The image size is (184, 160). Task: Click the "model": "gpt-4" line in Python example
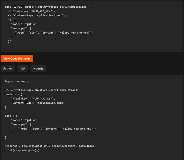[x=24, y=120]
